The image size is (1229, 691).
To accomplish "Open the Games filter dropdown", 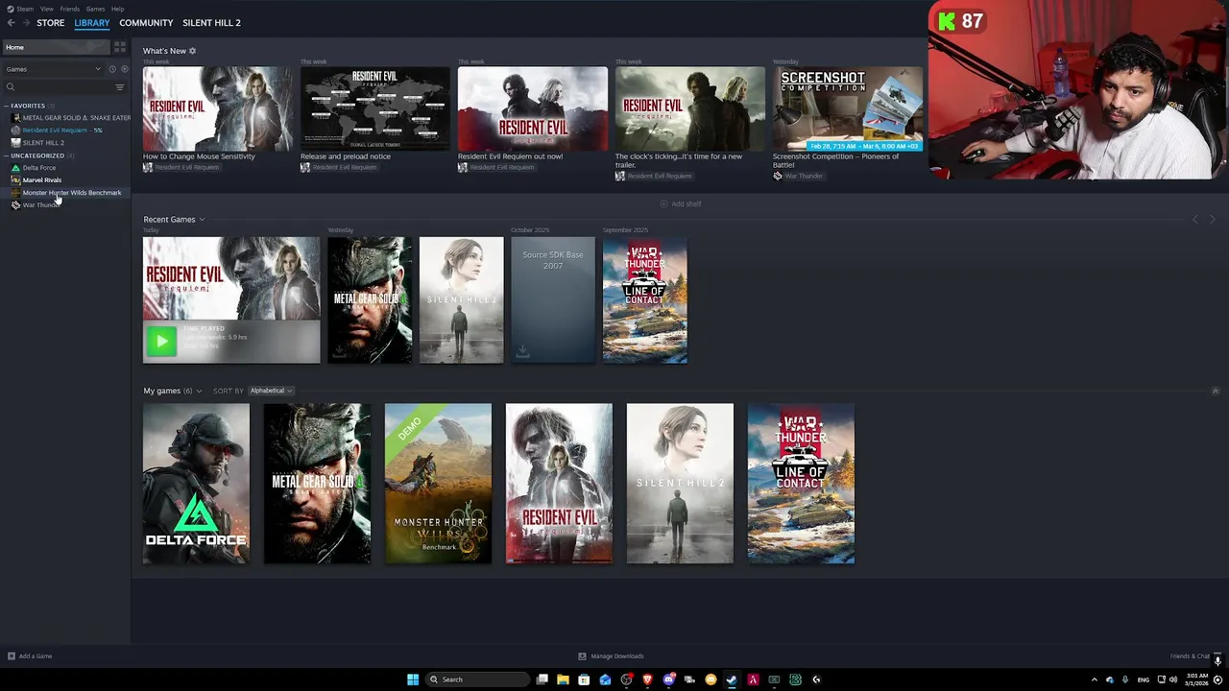I will (53, 69).
